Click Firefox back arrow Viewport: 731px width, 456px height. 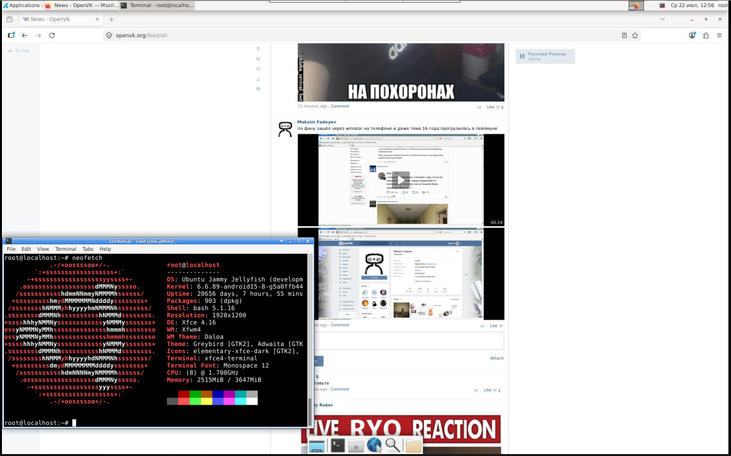[24, 35]
